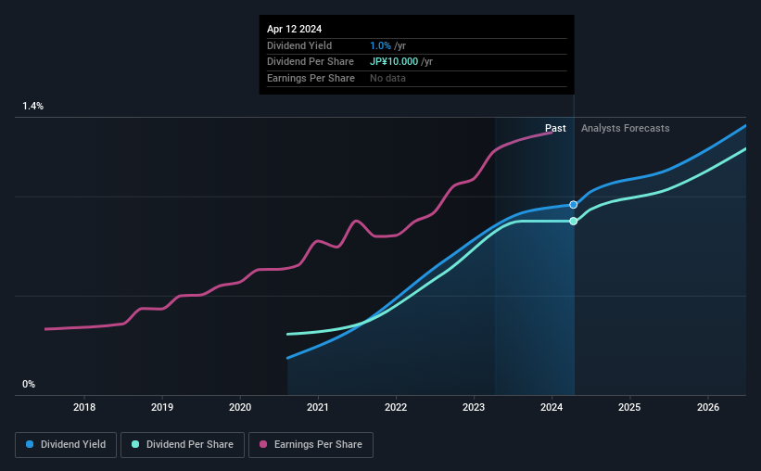The width and height of the screenshot is (761, 471).
Task: Click the 2024 x-axis label
Action: [552, 407]
